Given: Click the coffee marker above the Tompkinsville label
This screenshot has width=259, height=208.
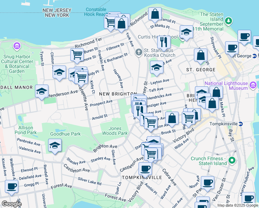Looking at the screenshot, I should 145,168.
